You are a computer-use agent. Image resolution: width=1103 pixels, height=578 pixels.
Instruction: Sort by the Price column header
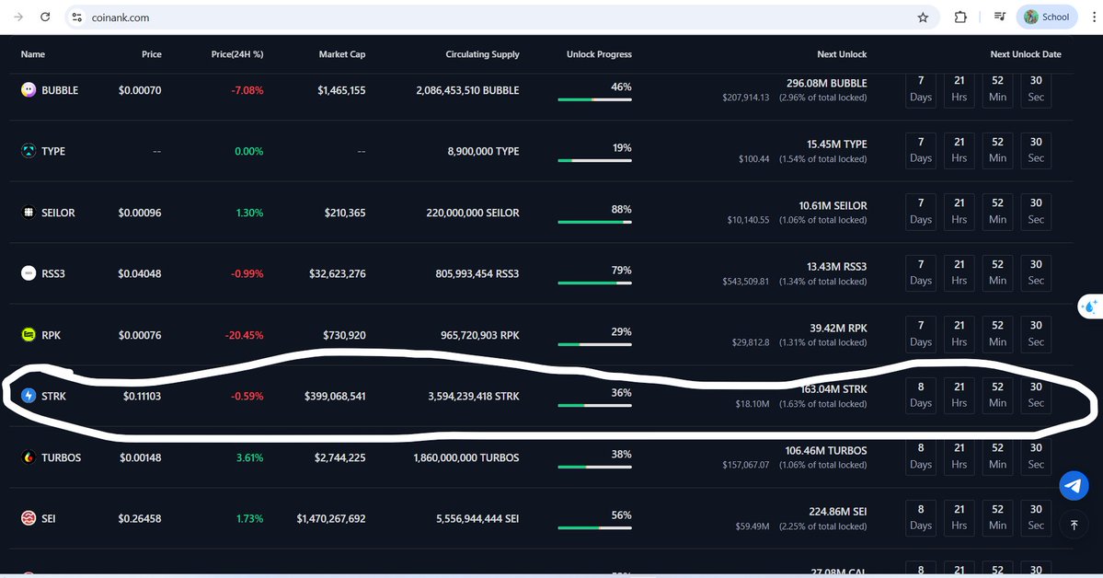click(x=151, y=54)
